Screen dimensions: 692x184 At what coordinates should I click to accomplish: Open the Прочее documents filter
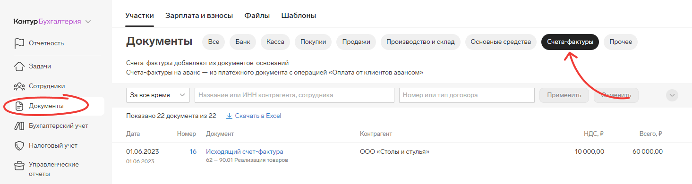(x=621, y=42)
